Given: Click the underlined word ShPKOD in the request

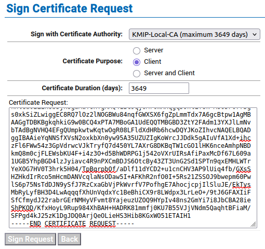Looking at the screenshot, I should [22, 208].
